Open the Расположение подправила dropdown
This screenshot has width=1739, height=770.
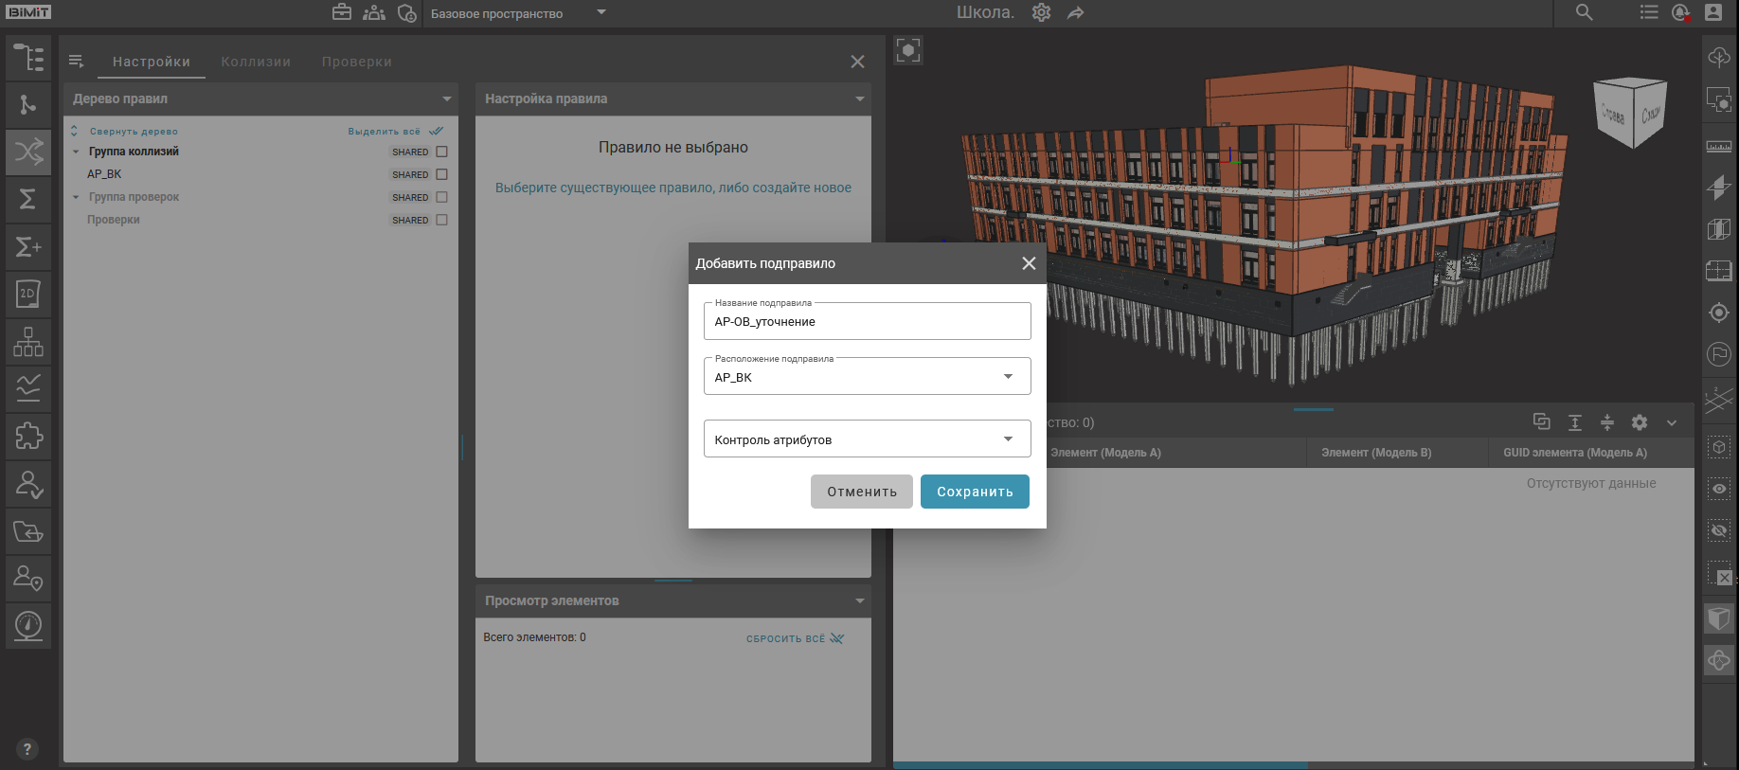coord(867,377)
